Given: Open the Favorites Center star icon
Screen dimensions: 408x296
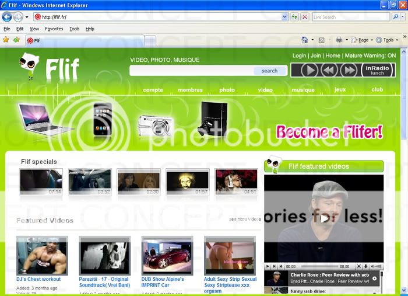Looking at the screenshot, I should pos(6,40).
